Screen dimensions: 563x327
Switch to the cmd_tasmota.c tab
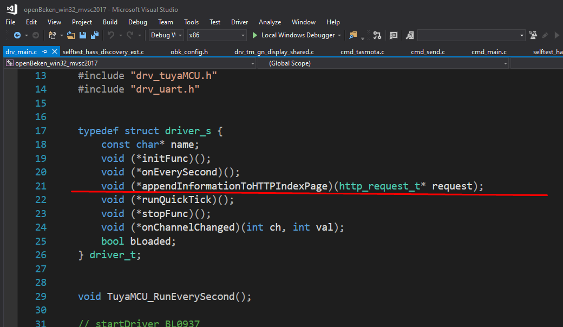[362, 52]
